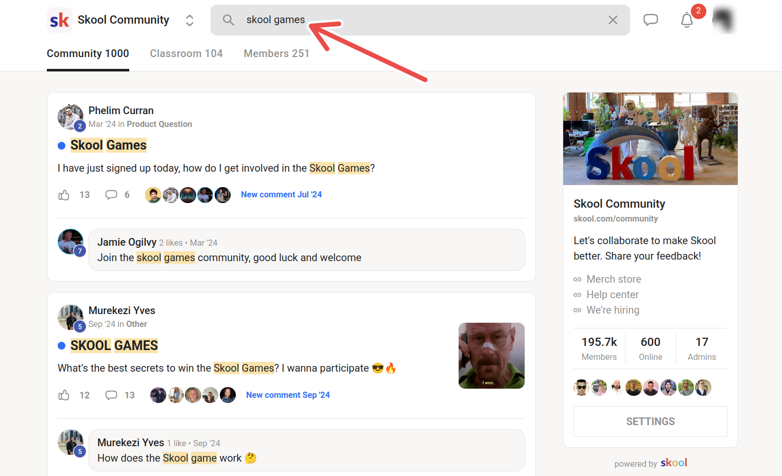Open the notifications bell icon

pyautogui.click(x=687, y=20)
